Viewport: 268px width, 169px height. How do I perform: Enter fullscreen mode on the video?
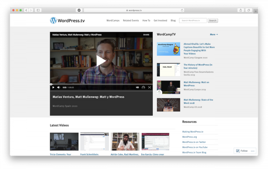tap(149, 87)
